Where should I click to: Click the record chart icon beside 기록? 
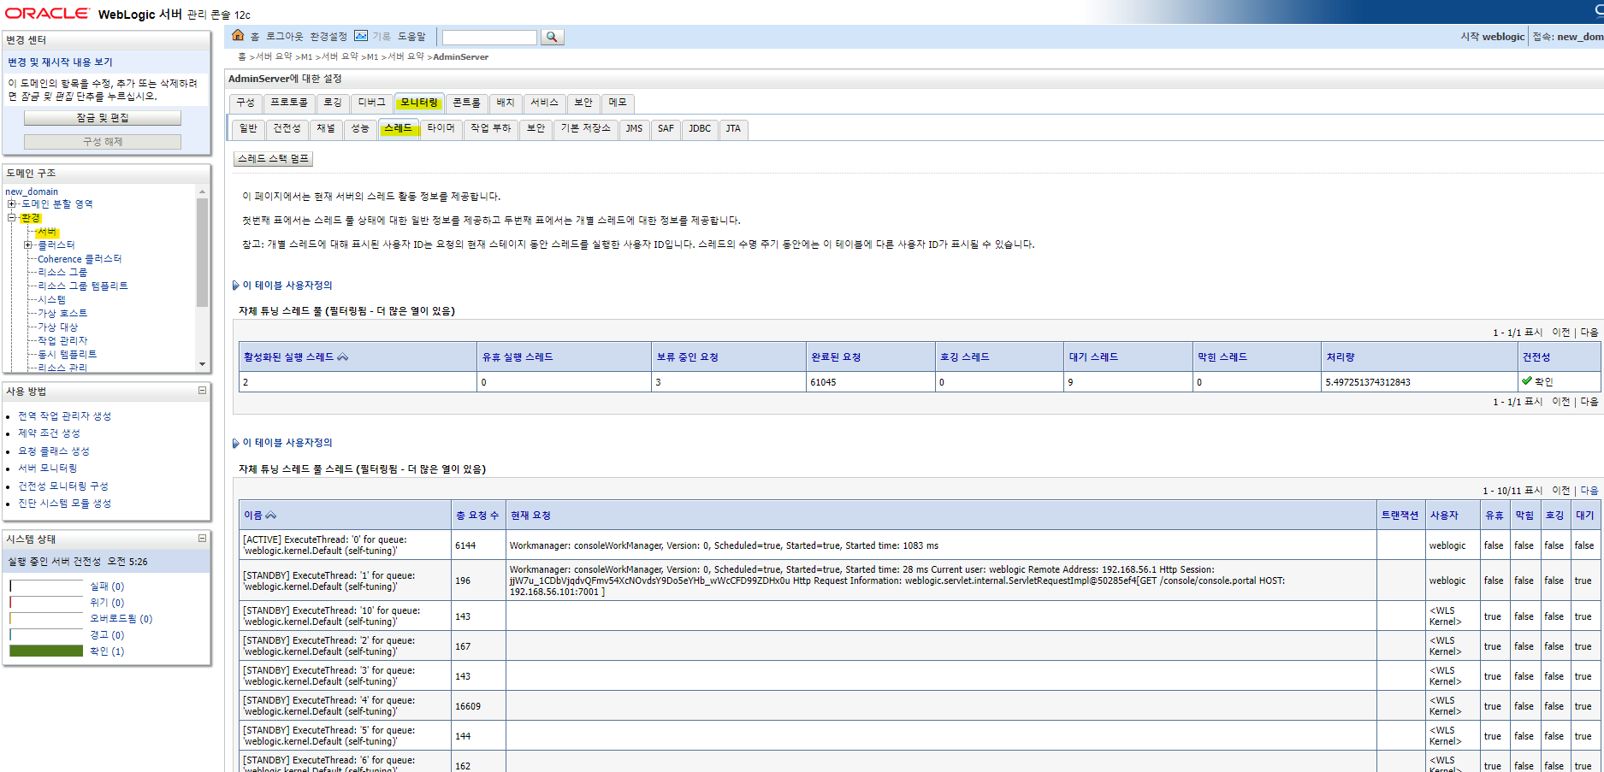click(361, 36)
